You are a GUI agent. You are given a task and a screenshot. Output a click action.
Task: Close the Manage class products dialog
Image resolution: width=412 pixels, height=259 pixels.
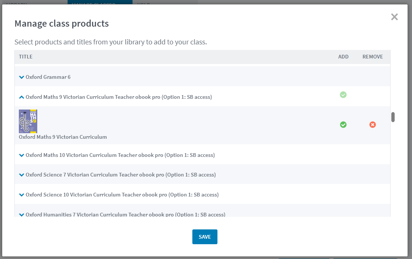394,17
